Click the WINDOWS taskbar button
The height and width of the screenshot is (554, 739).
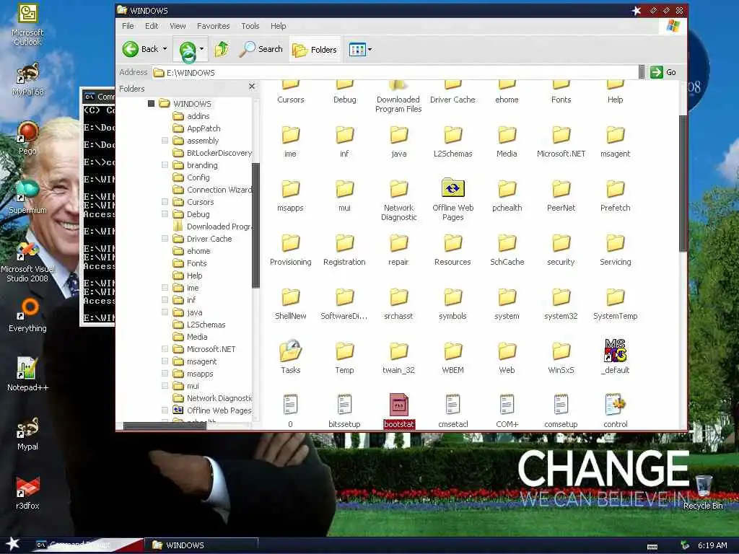(x=202, y=545)
